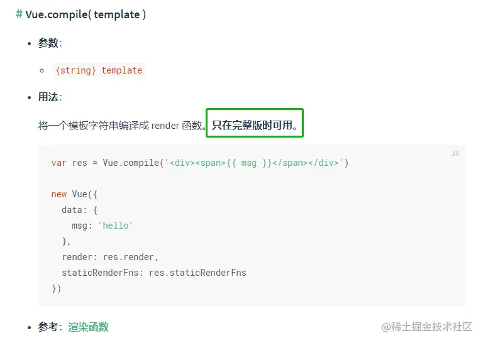
Task: Click the closing '})' code line
Action: pyautogui.click(x=57, y=288)
